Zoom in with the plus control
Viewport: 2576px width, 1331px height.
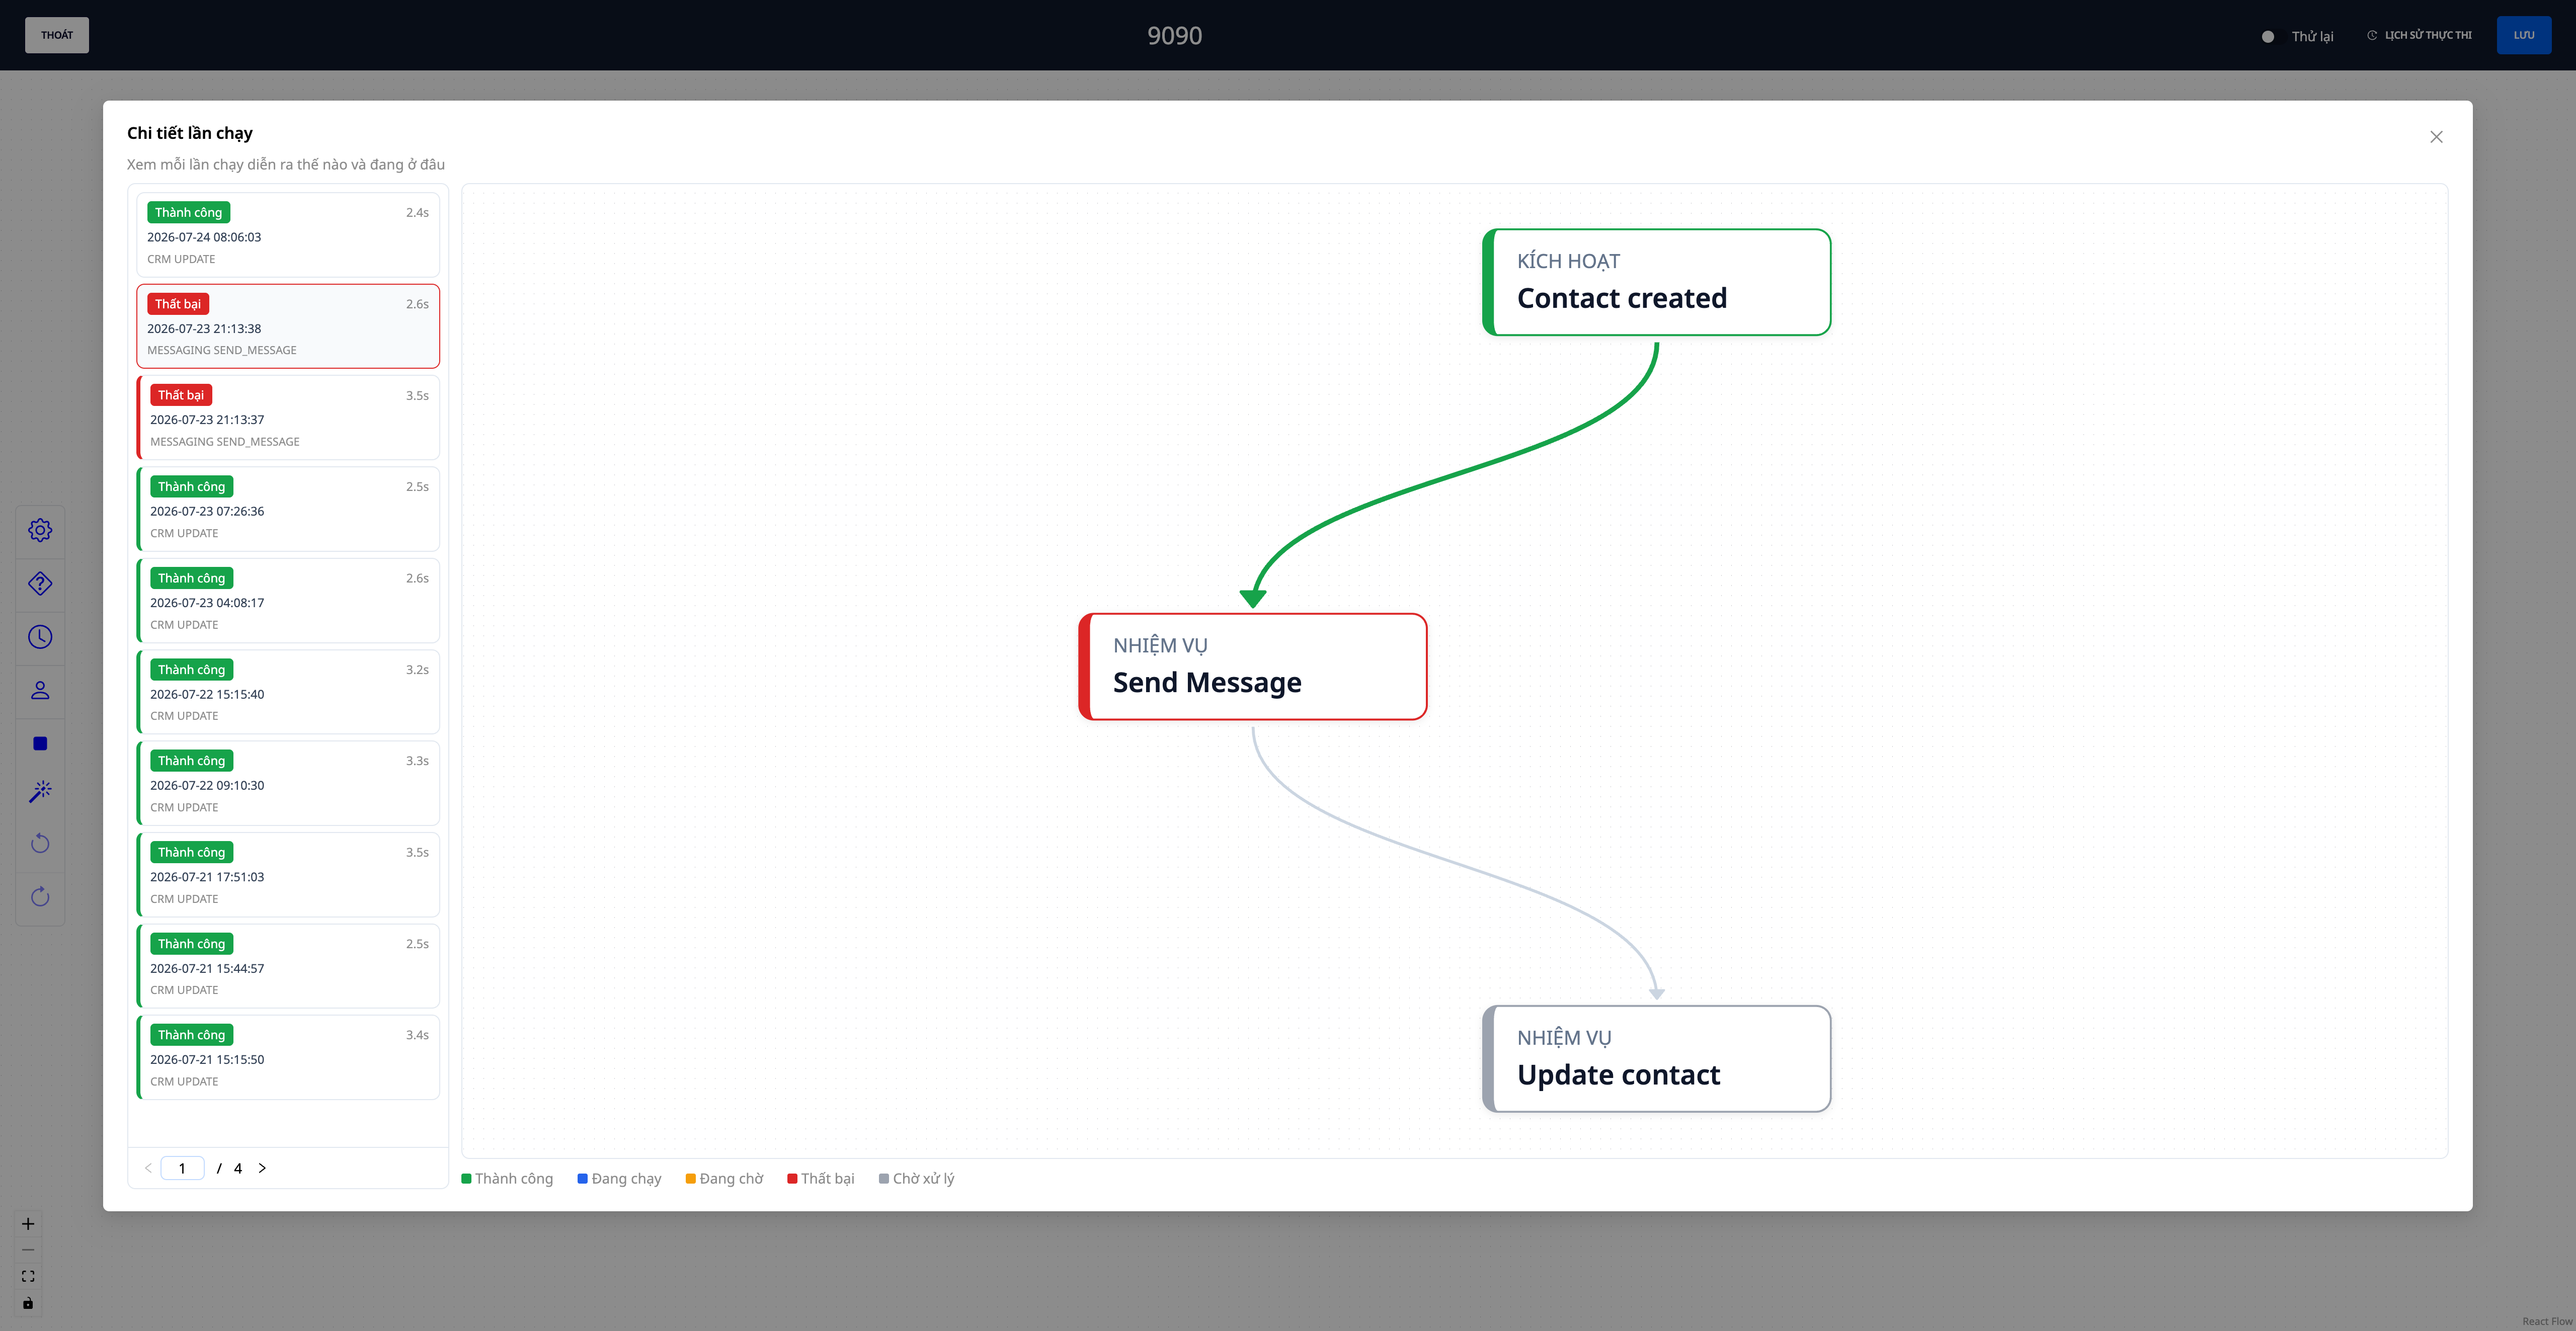click(x=28, y=1224)
